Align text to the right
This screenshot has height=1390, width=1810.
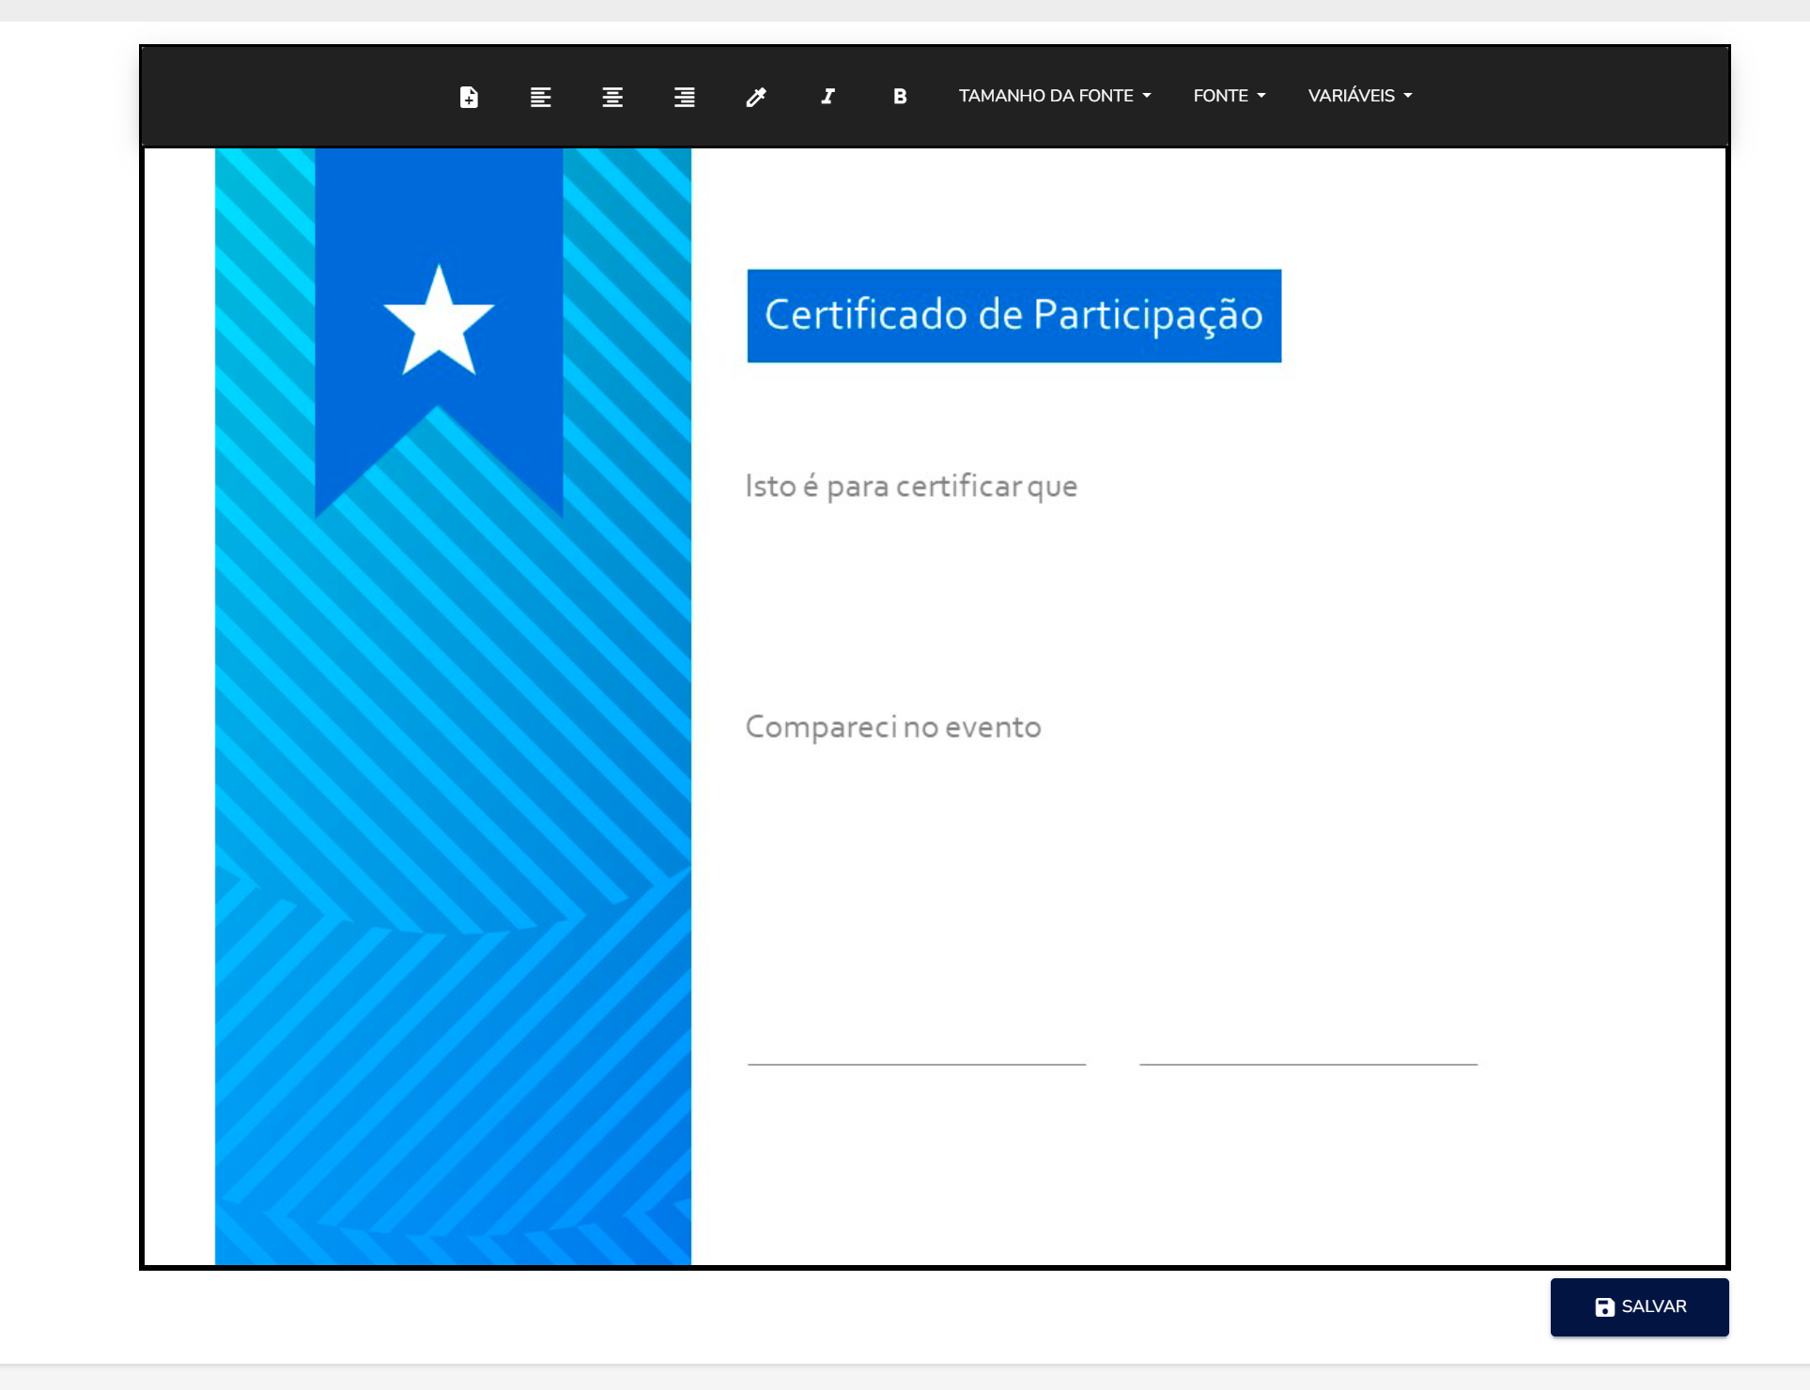(685, 97)
